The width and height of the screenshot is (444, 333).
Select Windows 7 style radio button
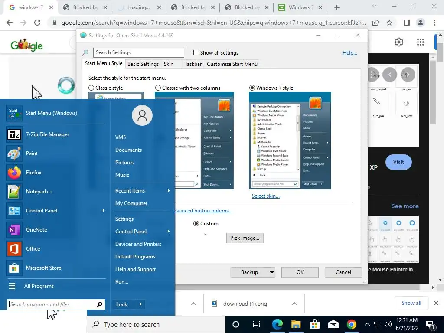click(252, 88)
